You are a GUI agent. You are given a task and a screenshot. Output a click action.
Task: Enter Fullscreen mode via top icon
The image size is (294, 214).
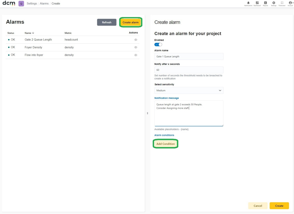(282, 3)
